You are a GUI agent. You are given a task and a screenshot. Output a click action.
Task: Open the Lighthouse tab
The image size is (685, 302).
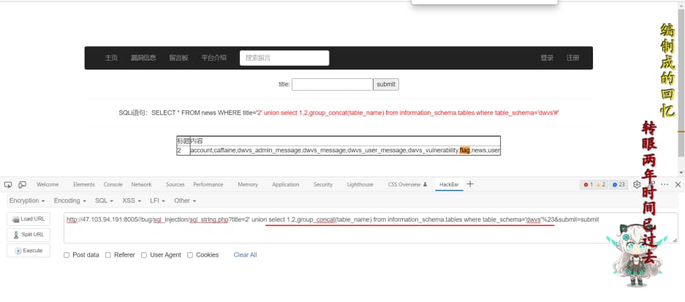[360, 184]
